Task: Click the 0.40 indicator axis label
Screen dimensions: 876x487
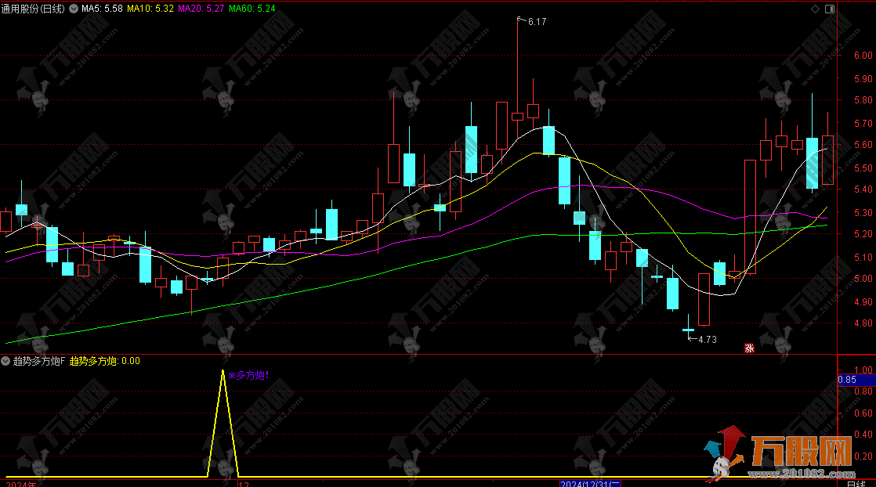Action: (863, 435)
